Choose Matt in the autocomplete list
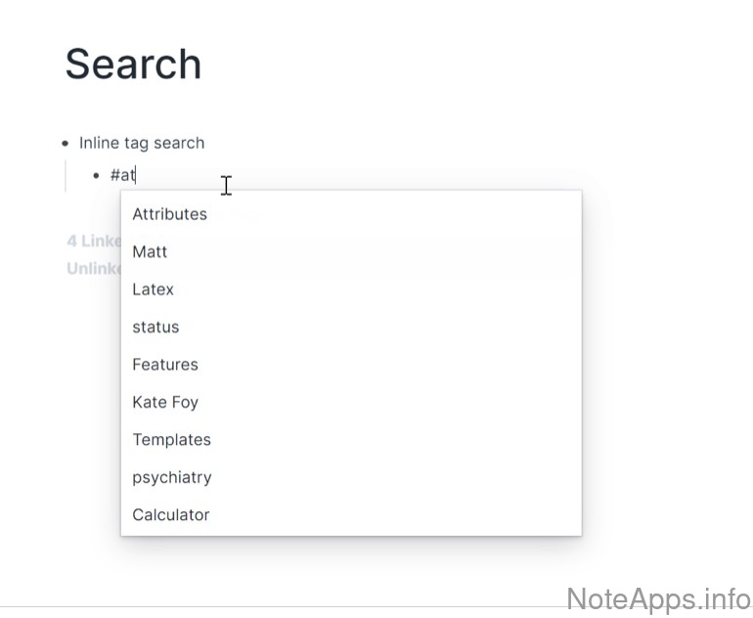 point(150,251)
